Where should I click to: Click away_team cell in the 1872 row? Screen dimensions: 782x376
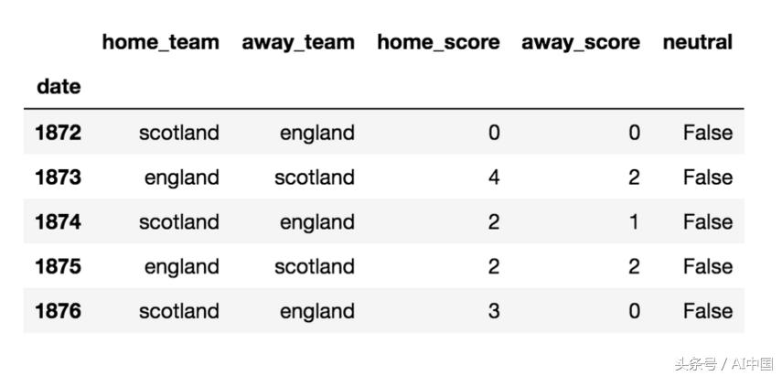click(x=316, y=133)
